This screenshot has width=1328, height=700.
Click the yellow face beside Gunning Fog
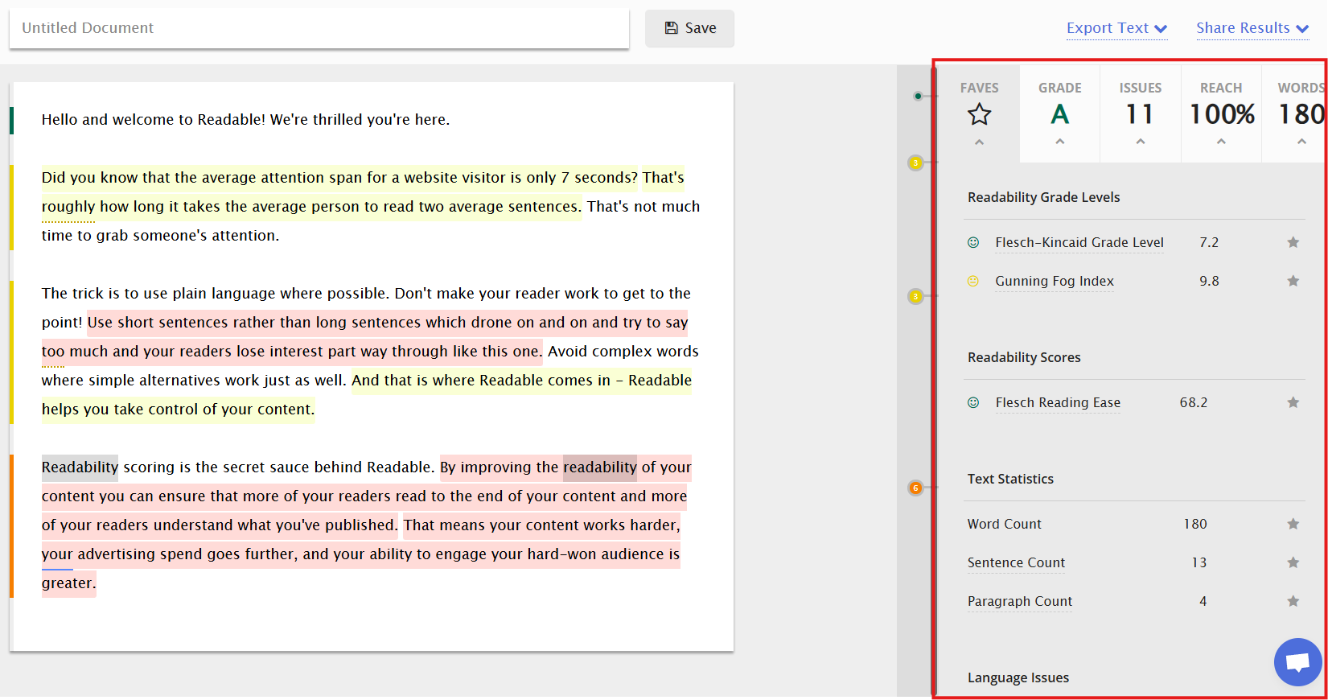click(973, 281)
